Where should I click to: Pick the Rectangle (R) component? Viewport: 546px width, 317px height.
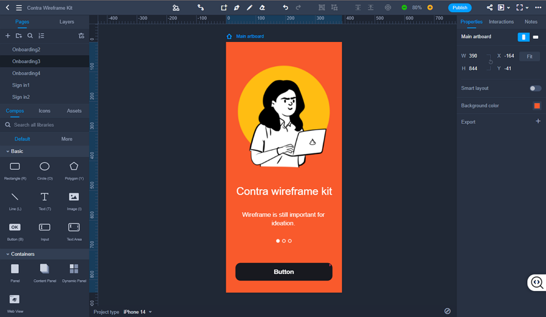(x=15, y=171)
